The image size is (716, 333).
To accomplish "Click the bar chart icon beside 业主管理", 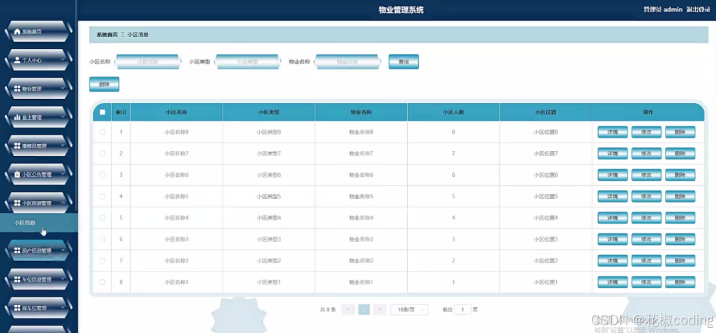I will [17, 117].
